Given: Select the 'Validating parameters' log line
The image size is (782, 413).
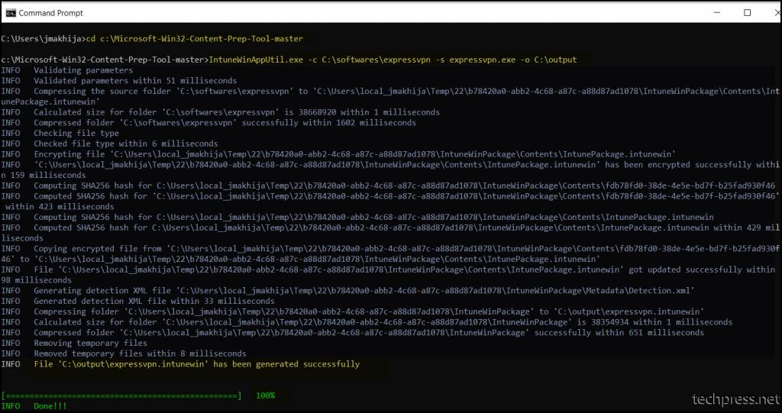Looking at the screenshot, I should [x=67, y=70].
